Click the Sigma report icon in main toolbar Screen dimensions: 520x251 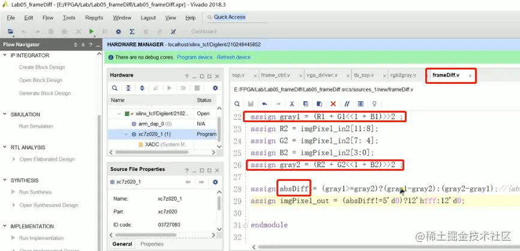132,32
